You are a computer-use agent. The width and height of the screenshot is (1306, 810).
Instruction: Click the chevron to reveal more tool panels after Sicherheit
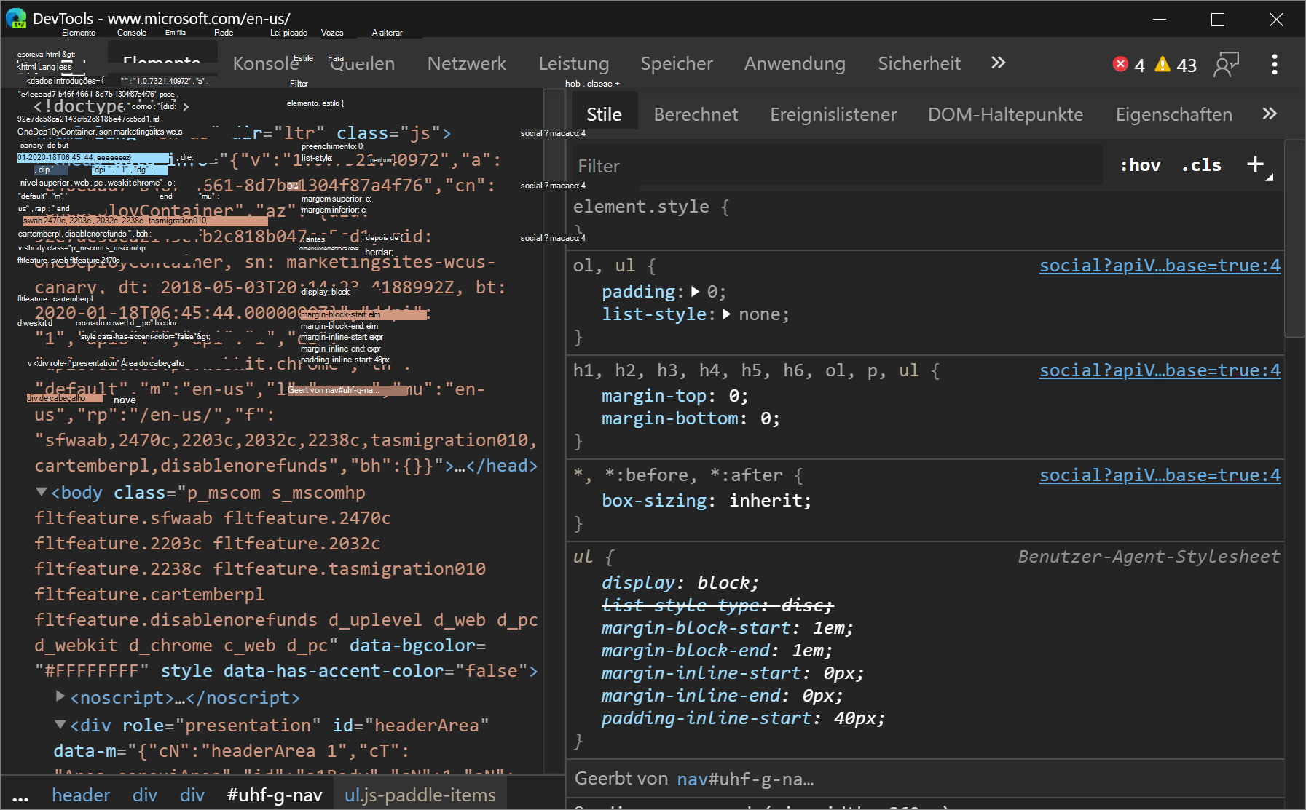[x=997, y=63]
